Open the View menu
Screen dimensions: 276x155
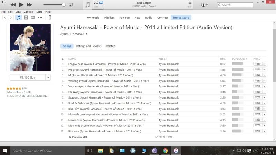pyautogui.click(x=18, y=12)
